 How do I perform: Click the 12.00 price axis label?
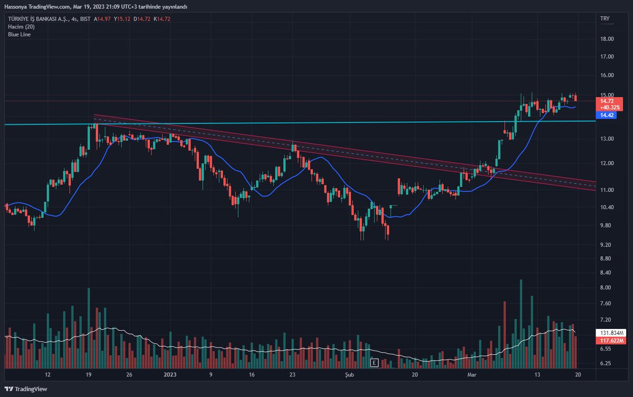(x=607, y=163)
